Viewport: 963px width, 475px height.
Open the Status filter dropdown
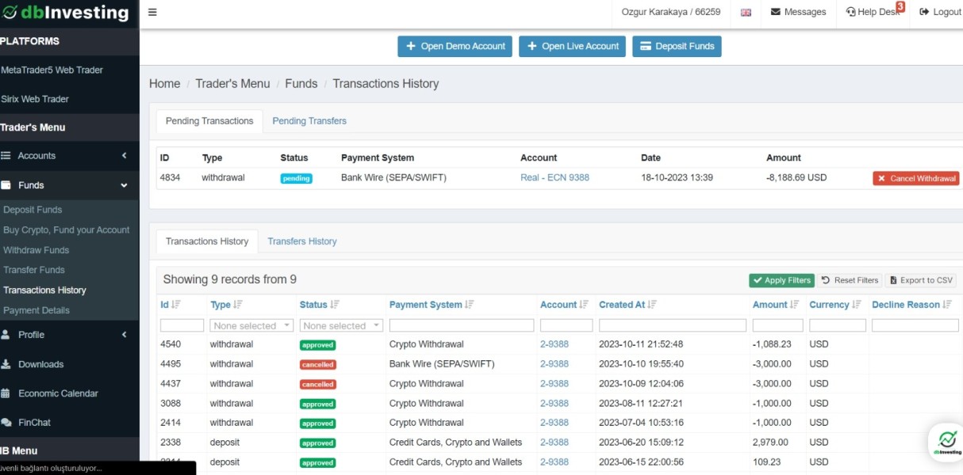pyautogui.click(x=341, y=325)
